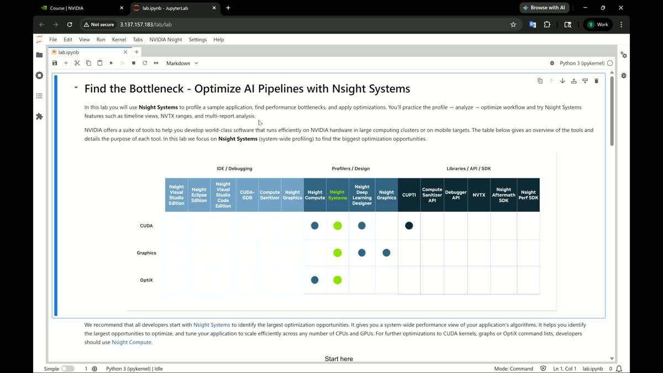Open the browser Extensions puzzle icon

point(547,24)
